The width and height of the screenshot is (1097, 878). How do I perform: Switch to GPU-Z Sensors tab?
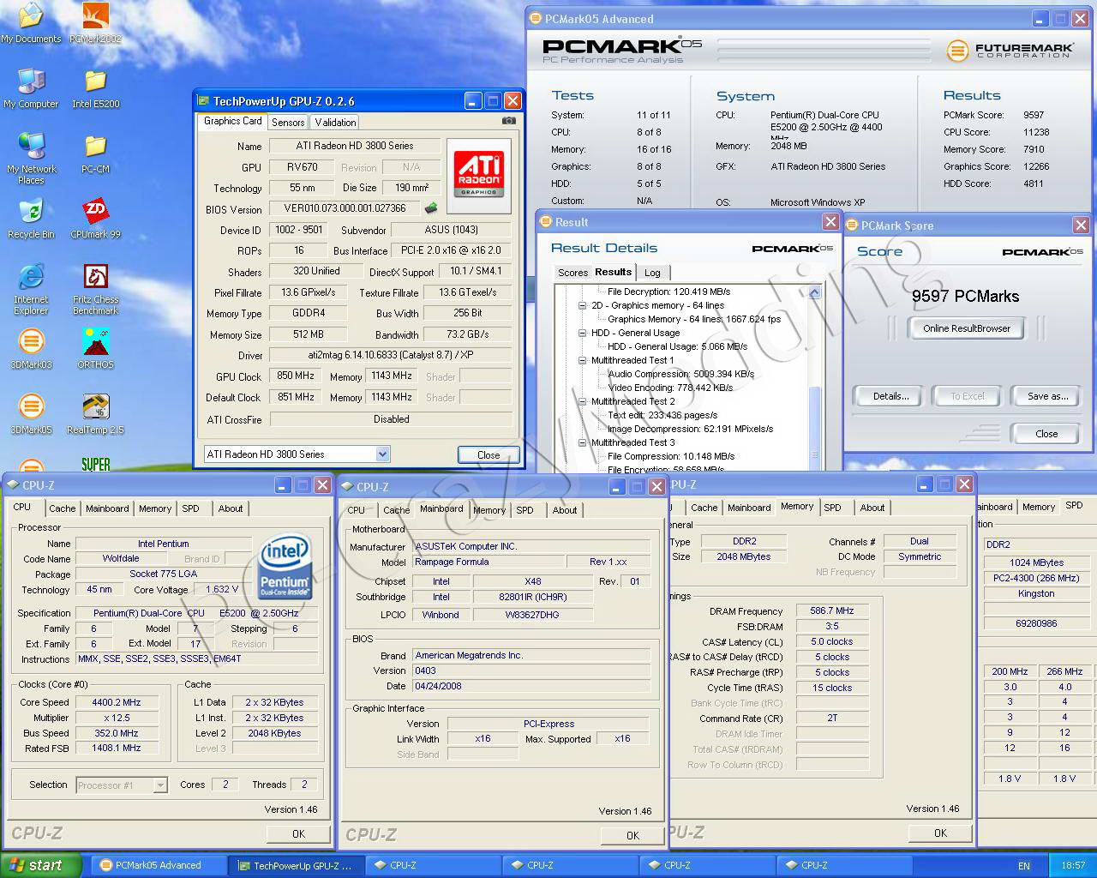pyautogui.click(x=288, y=123)
